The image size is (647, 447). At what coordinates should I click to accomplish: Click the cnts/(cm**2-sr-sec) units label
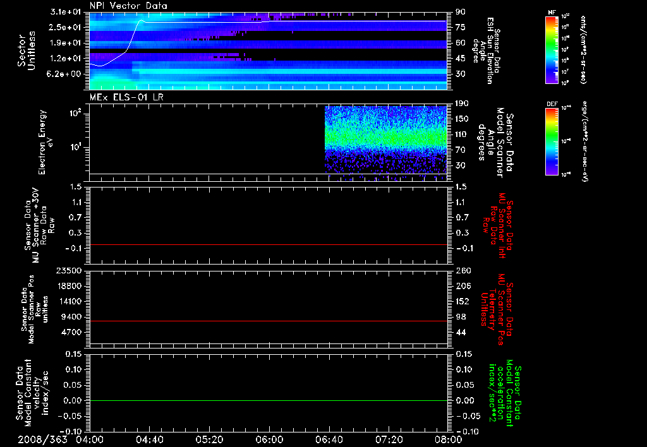click(x=583, y=49)
